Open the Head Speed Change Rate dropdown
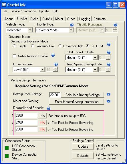Viewport: 127px width, 164px height. [95, 70]
